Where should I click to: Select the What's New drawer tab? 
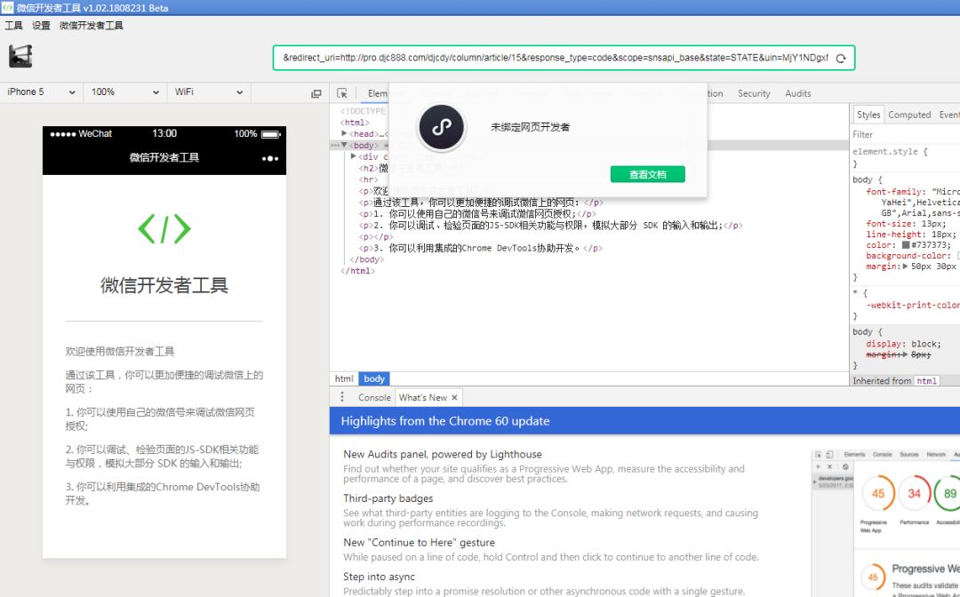423,398
